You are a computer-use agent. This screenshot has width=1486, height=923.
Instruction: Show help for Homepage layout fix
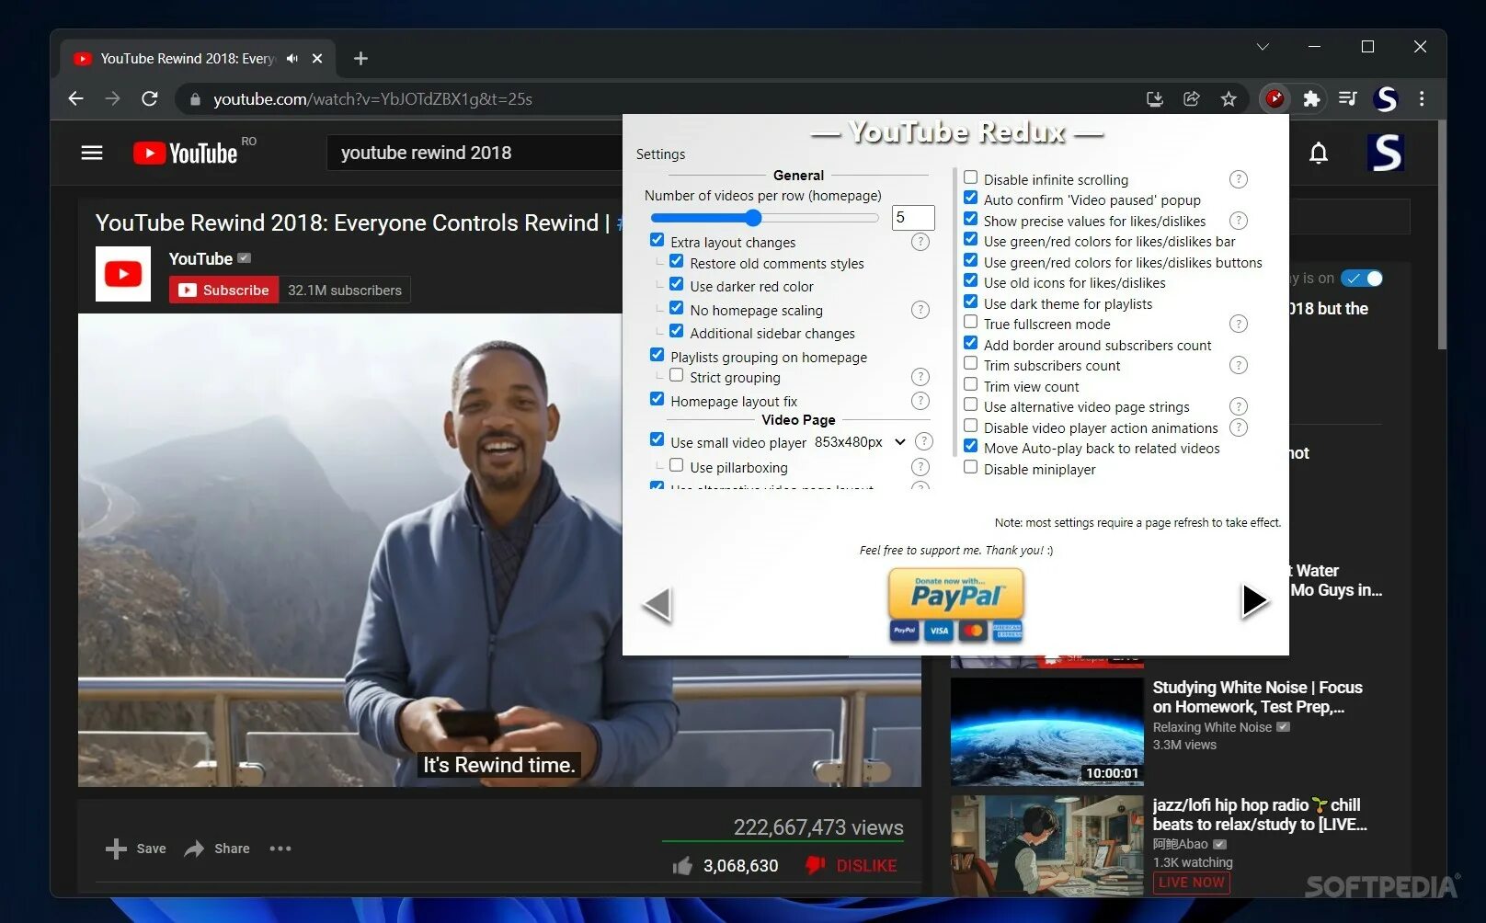point(920,401)
